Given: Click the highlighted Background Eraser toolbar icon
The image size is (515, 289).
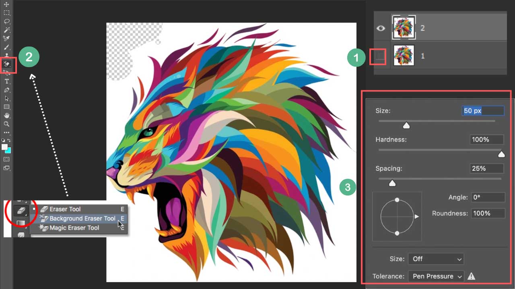Looking at the screenshot, I should [8, 64].
